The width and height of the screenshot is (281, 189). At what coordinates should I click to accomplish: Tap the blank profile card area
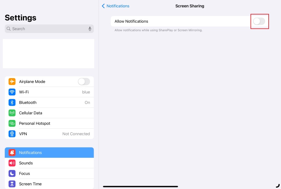tap(48, 54)
